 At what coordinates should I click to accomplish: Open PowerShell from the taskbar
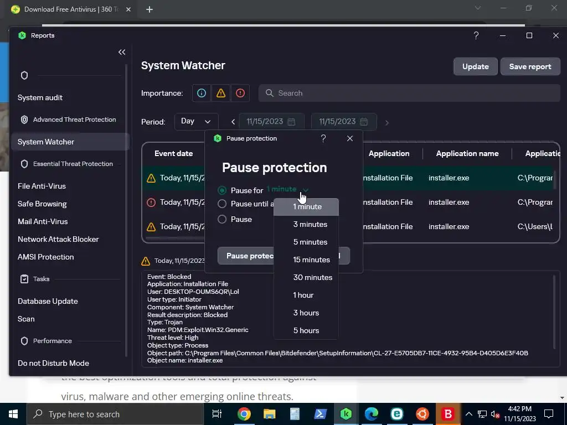point(321,414)
